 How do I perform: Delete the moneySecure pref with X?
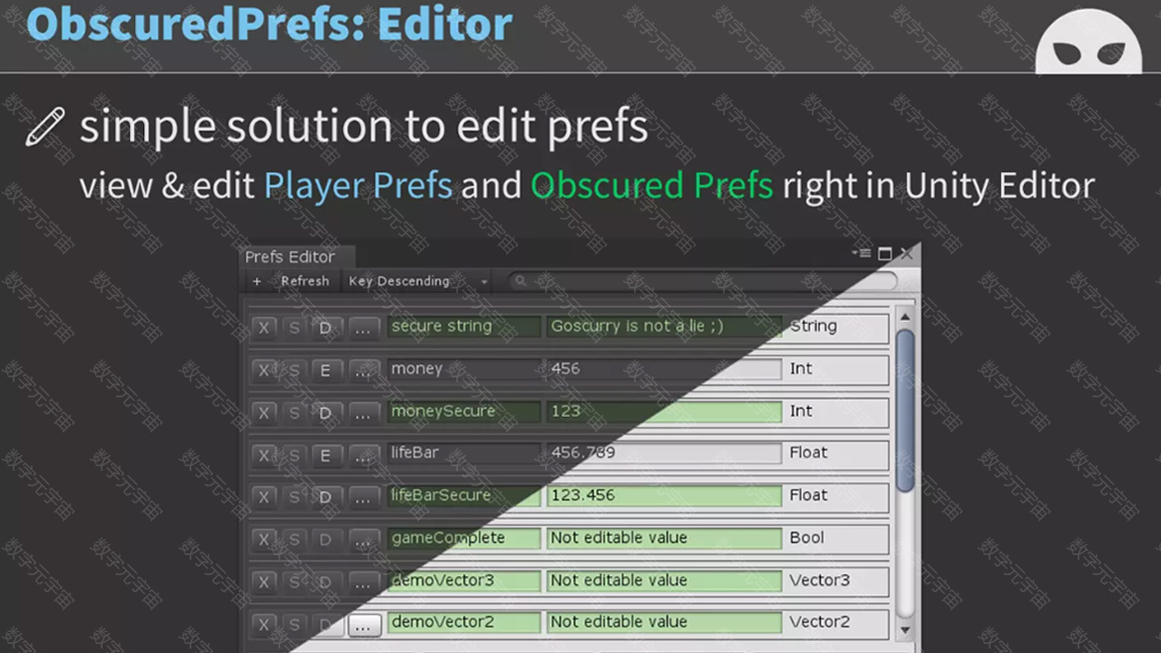coord(264,413)
